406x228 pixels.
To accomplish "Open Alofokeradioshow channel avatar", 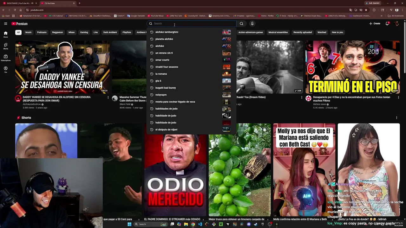I will pos(18,98).
